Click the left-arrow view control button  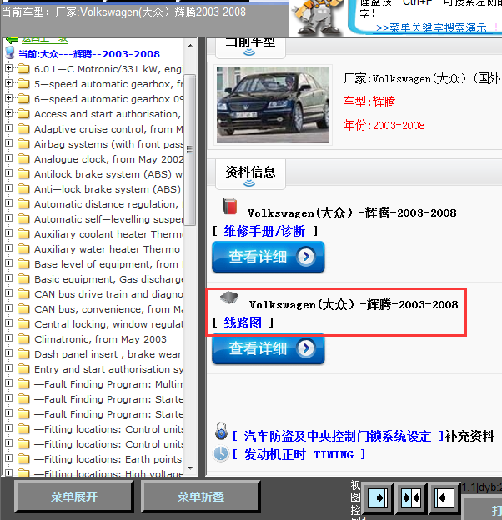point(444,497)
